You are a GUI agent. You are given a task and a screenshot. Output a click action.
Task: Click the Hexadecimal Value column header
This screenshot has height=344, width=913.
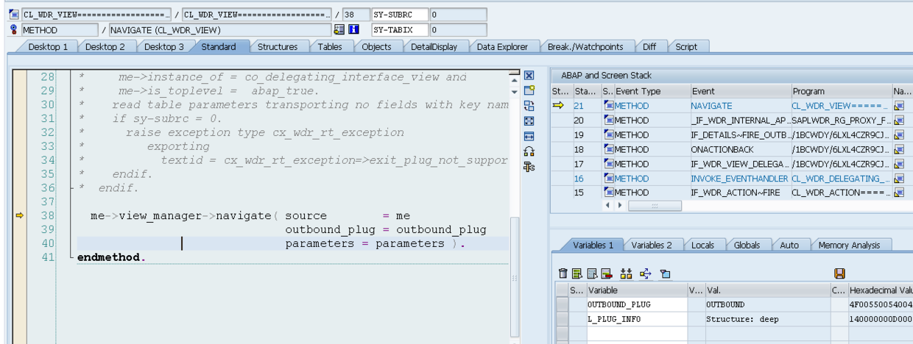click(881, 290)
